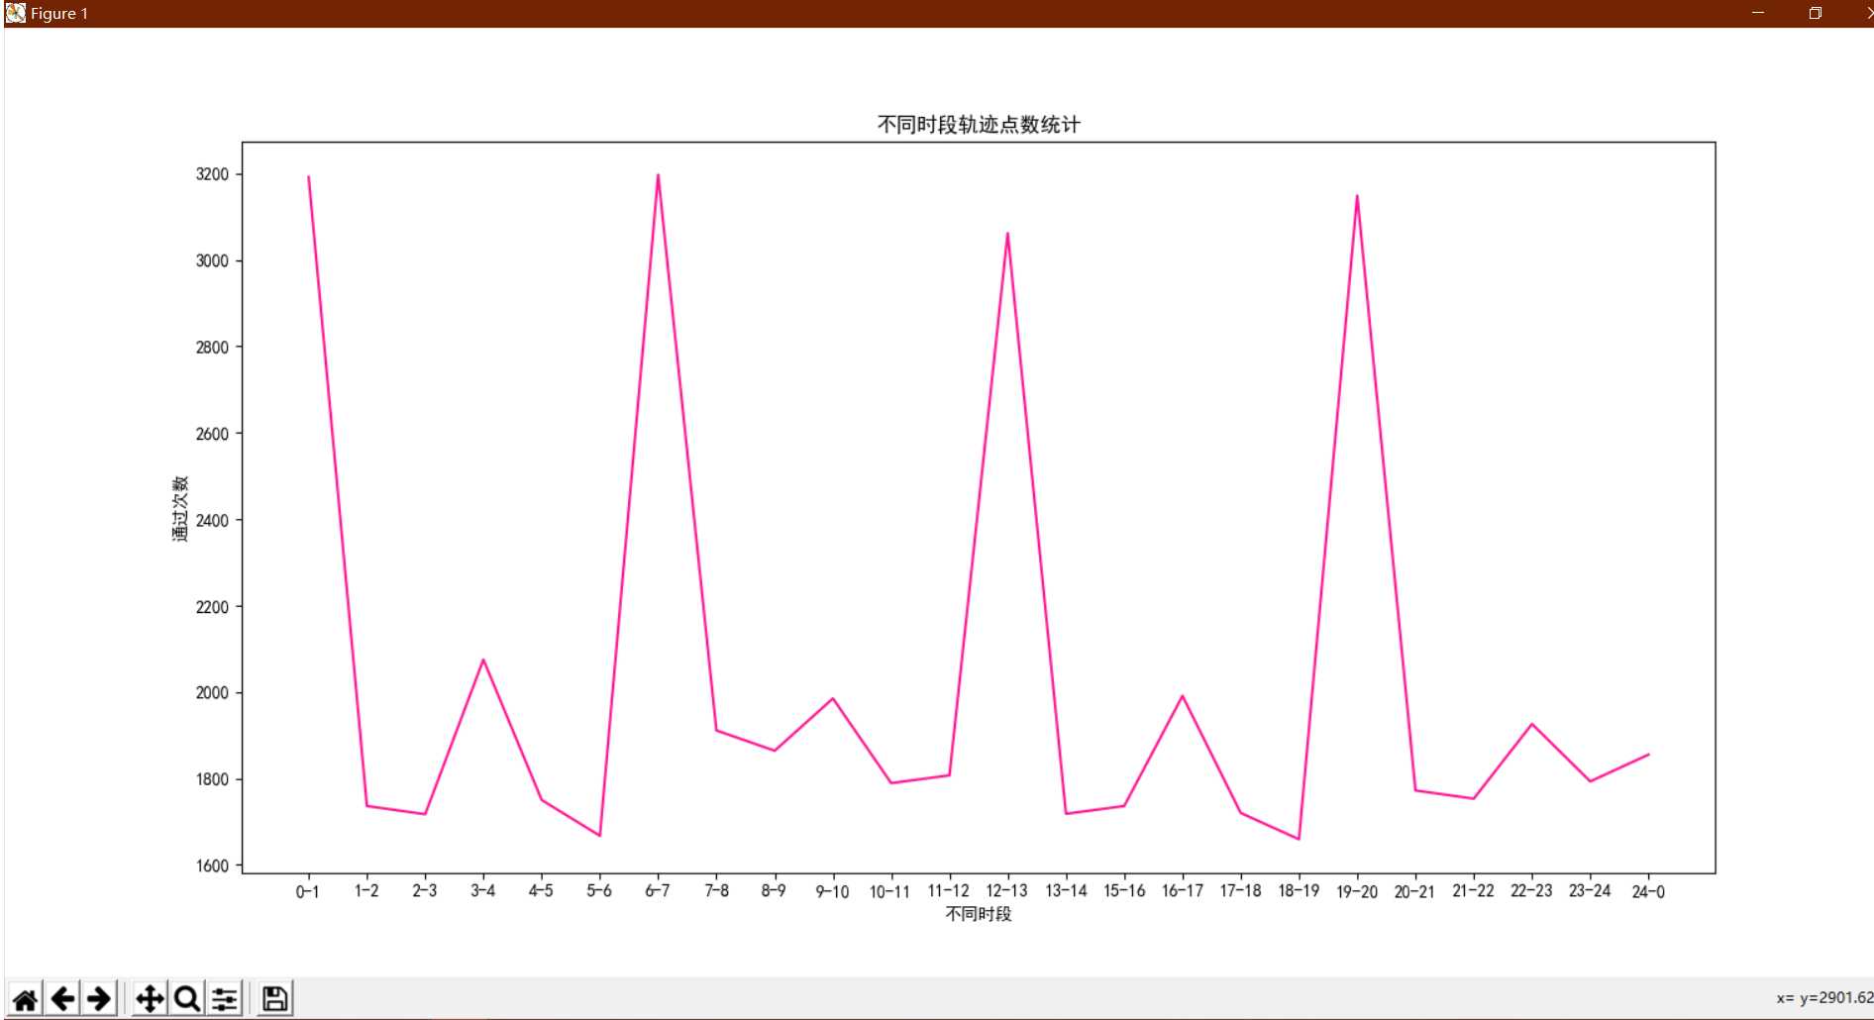This screenshot has height=1020, width=1874.
Task: Click the x-axis tick label 10-11
Action: click(890, 891)
